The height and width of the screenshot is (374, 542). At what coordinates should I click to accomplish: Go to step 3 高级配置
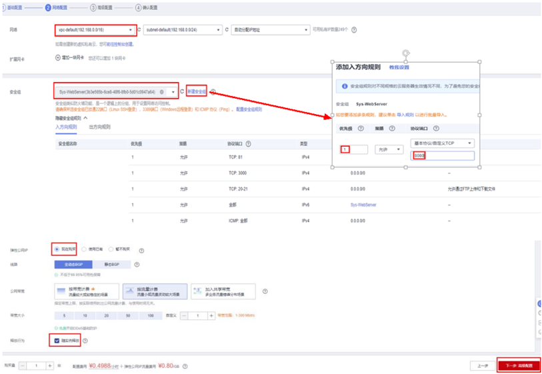click(101, 7)
